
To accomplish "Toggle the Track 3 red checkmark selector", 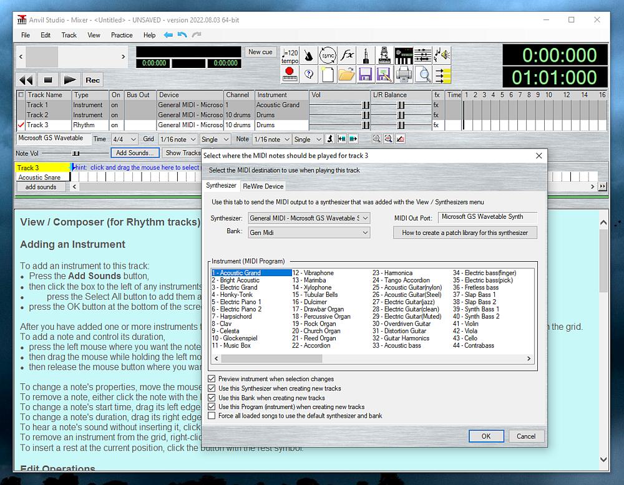I will click(21, 125).
